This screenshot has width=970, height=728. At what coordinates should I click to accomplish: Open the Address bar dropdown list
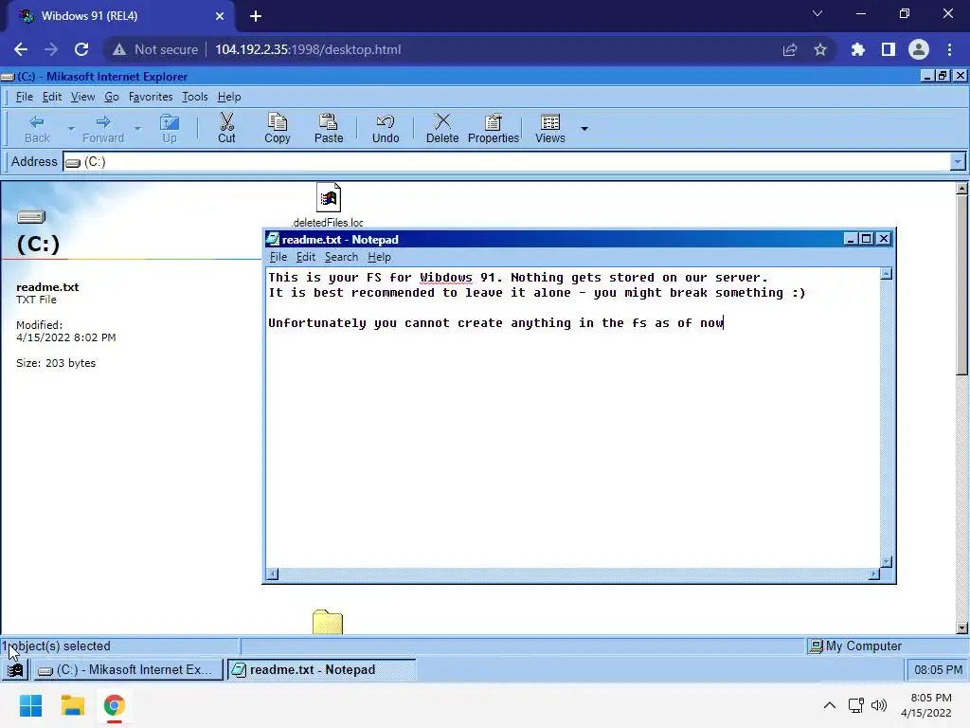coord(957,161)
